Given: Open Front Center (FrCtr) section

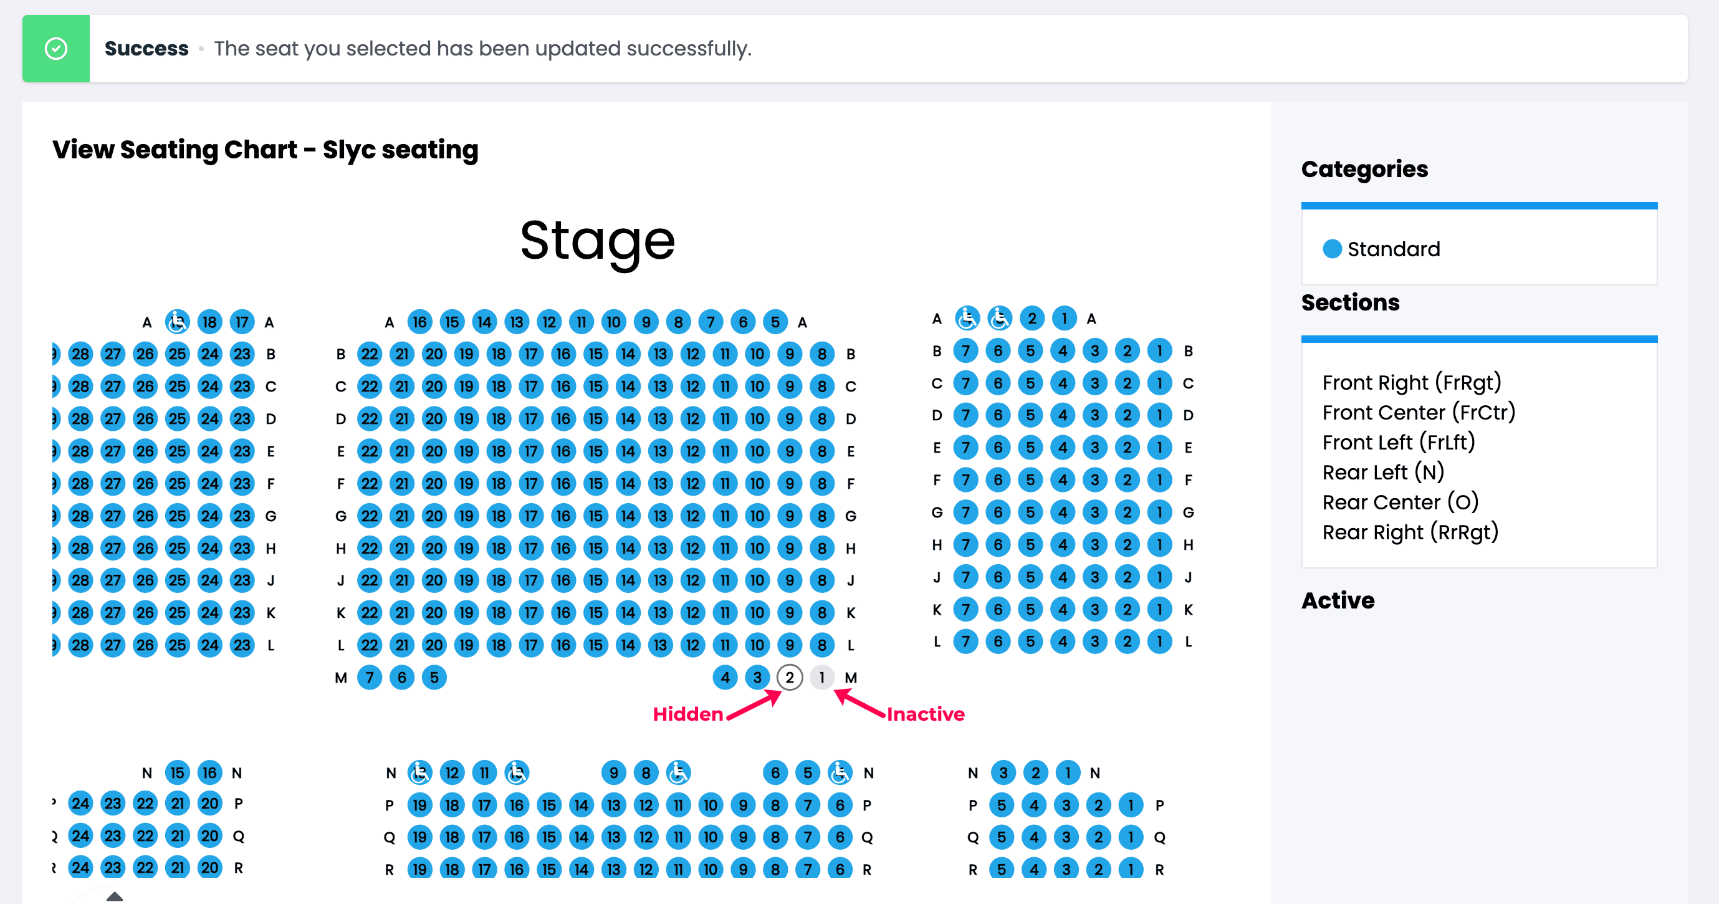Looking at the screenshot, I should [x=1419, y=413].
